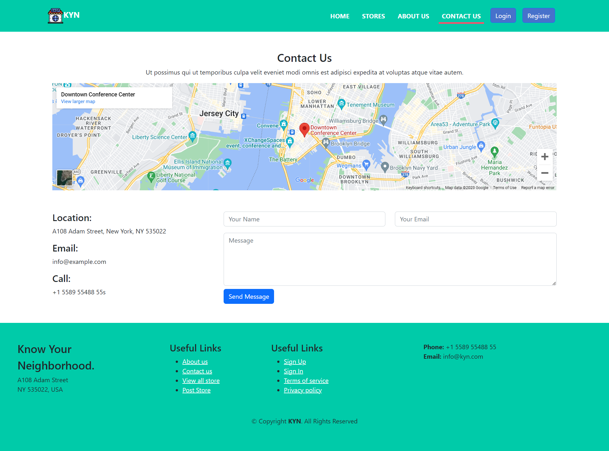Image resolution: width=609 pixels, height=451 pixels.
Task: Click the Tenement Museum map marker
Action: tap(342, 104)
